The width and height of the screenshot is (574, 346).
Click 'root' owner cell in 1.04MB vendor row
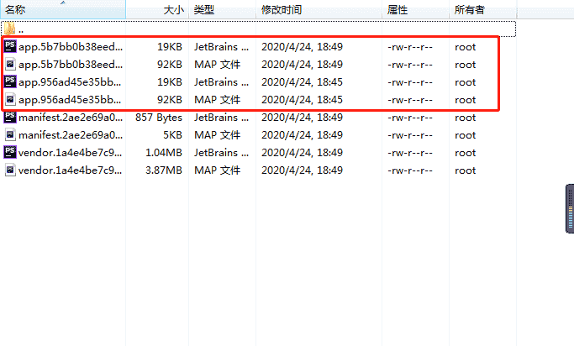466,153
